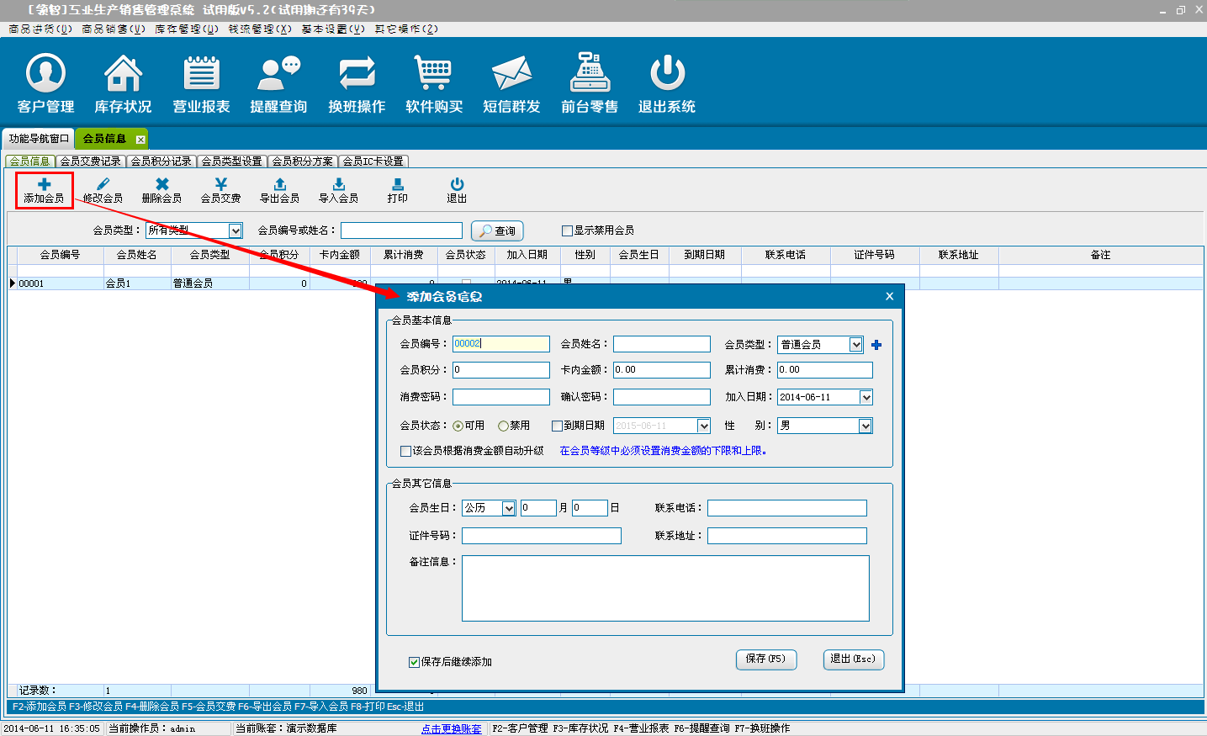Viewport: 1207px width, 736px height.
Task: Open the 加入日期 date dropdown
Action: click(x=866, y=397)
